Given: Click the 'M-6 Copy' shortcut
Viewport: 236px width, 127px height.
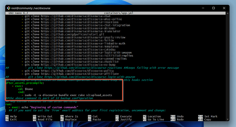Looking at the screenshot, I should (205, 120).
